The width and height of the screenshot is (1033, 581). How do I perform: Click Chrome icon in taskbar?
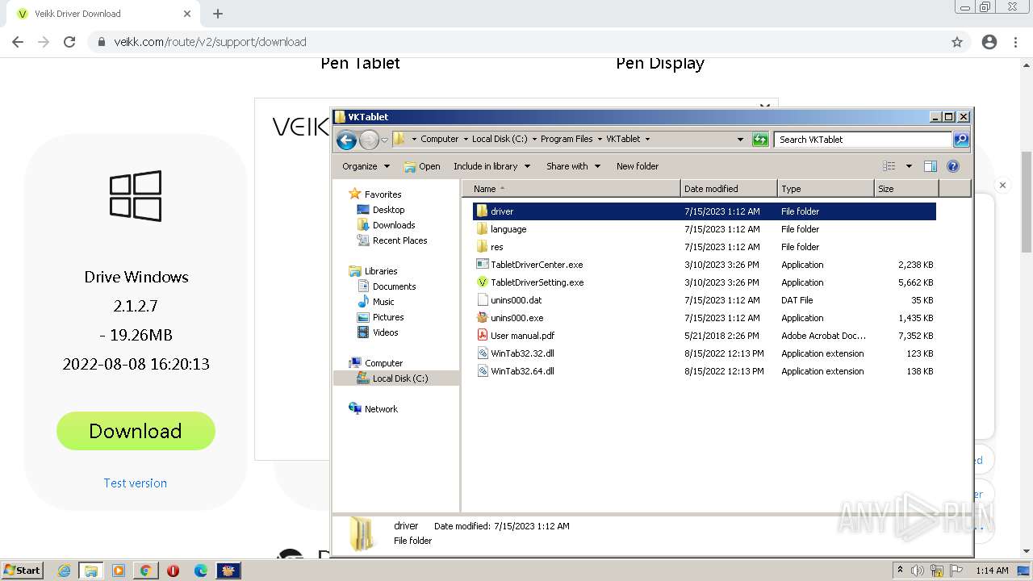point(145,571)
